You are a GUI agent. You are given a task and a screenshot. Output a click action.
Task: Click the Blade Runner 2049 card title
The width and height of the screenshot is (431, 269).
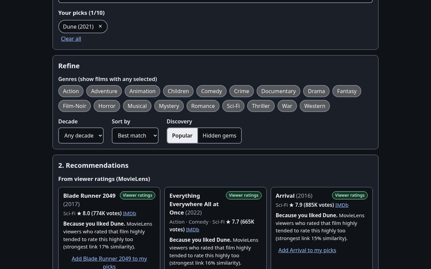(x=89, y=196)
